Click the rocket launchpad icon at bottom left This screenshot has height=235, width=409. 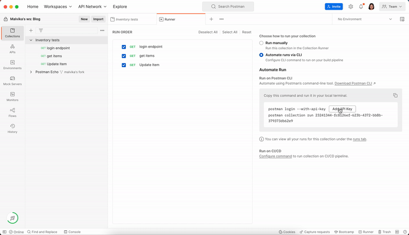click(x=12, y=218)
